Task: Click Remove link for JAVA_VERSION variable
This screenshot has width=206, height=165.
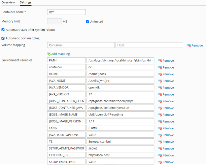Action: (x=168, y=94)
